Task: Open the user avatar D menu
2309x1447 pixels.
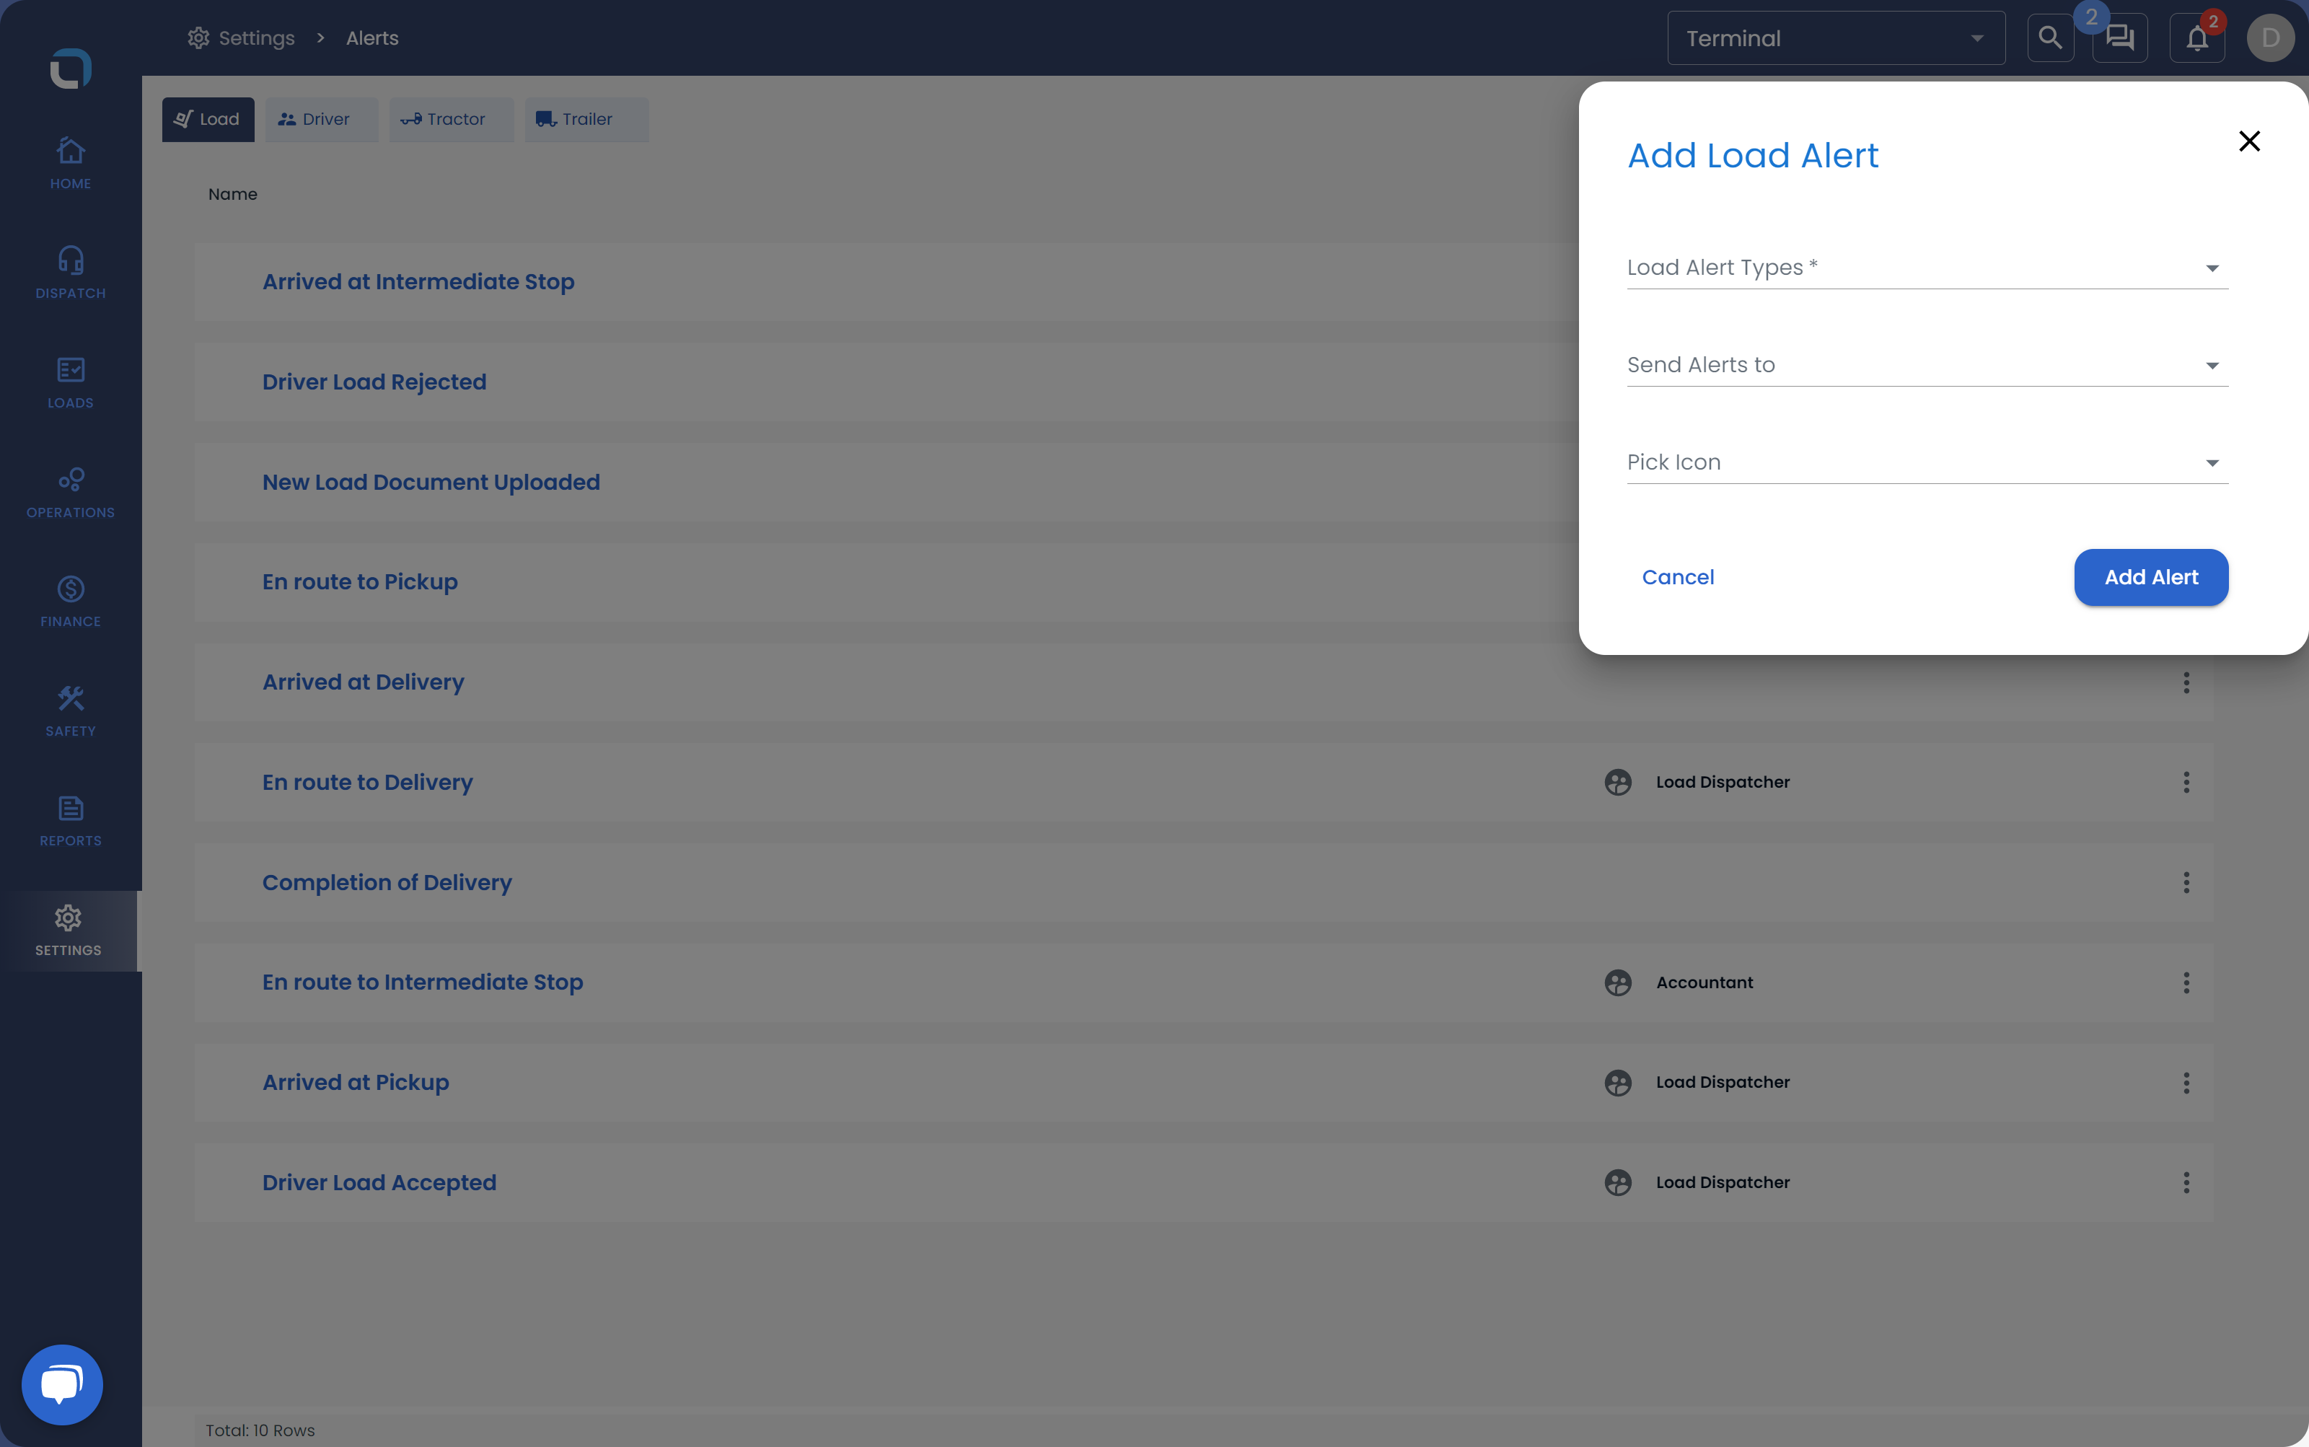Action: (x=2270, y=38)
